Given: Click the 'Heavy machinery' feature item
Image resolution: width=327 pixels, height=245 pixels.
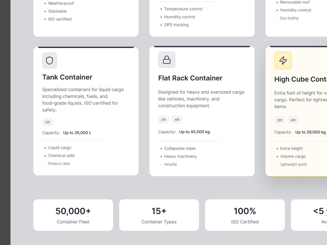Looking at the screenshot, I should pyautogui.click(x=180, y=156).
